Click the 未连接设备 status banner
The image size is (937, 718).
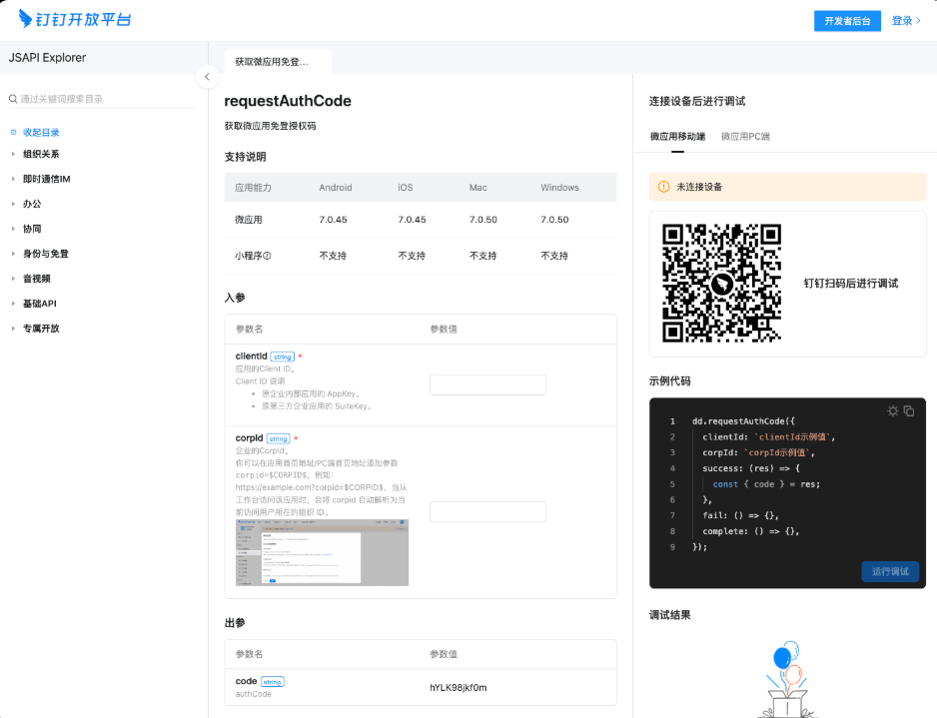click(787, 187)
